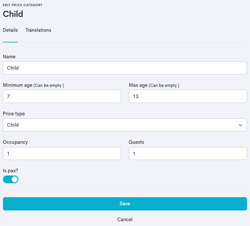Focus the Max age field
This screenshot has width=250, height=226.
point(188,96)
